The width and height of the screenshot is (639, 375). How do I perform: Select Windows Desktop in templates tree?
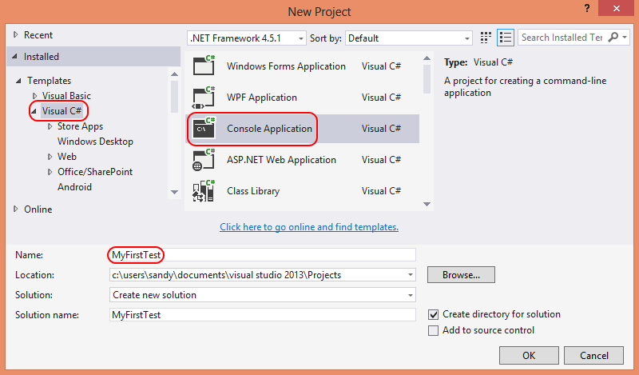[95, 142]
